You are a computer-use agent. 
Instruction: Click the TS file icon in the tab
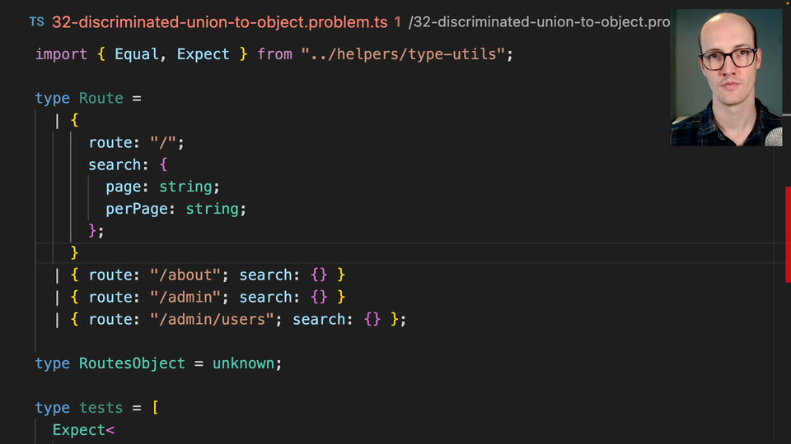pyautogui.click(x=37, y=22)
